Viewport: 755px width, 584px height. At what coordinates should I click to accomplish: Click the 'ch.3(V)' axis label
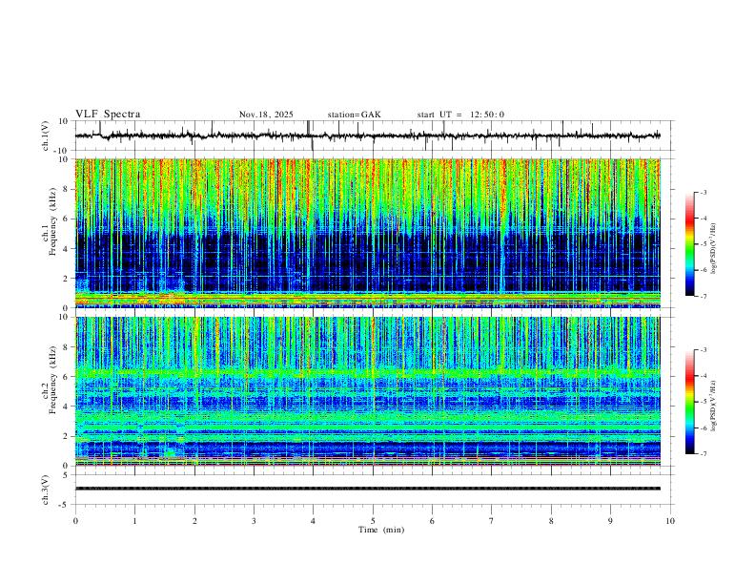[46, 490]
